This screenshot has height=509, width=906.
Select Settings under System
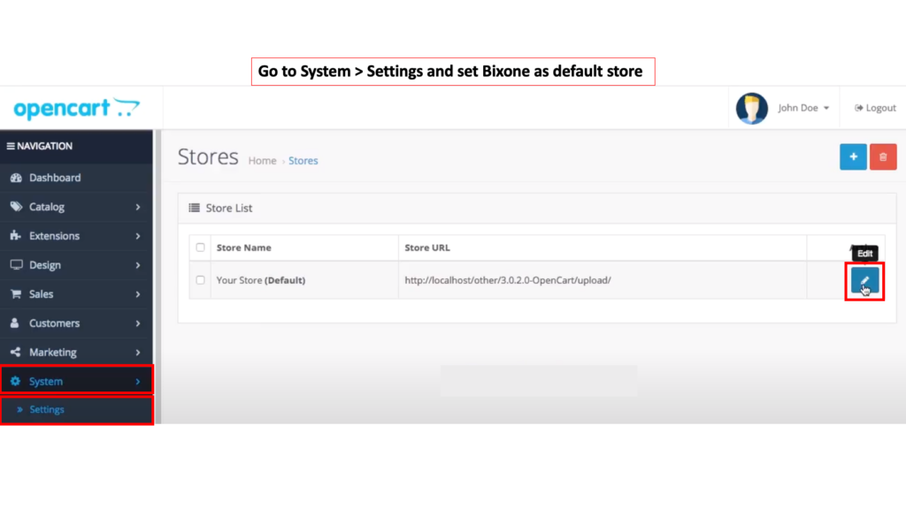pyautogui.click(x=47, y=409)
